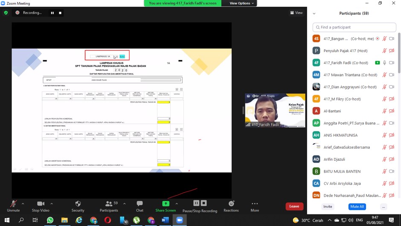The image size is (401, 226).
Task: Stop Video camera toggle
Action: pos(41,204)
